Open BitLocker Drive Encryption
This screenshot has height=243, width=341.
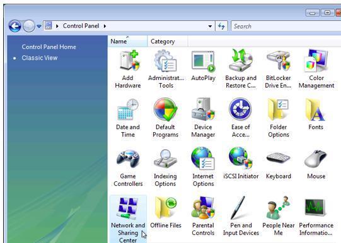(x=278, y=69)
